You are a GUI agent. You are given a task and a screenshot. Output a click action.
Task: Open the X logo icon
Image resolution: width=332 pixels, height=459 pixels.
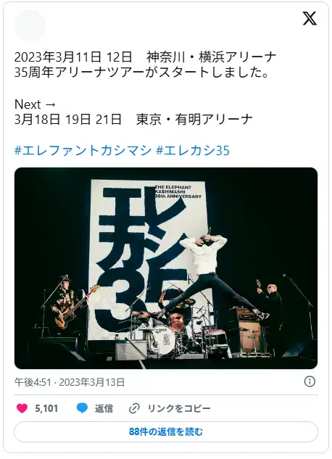point(310,18)
